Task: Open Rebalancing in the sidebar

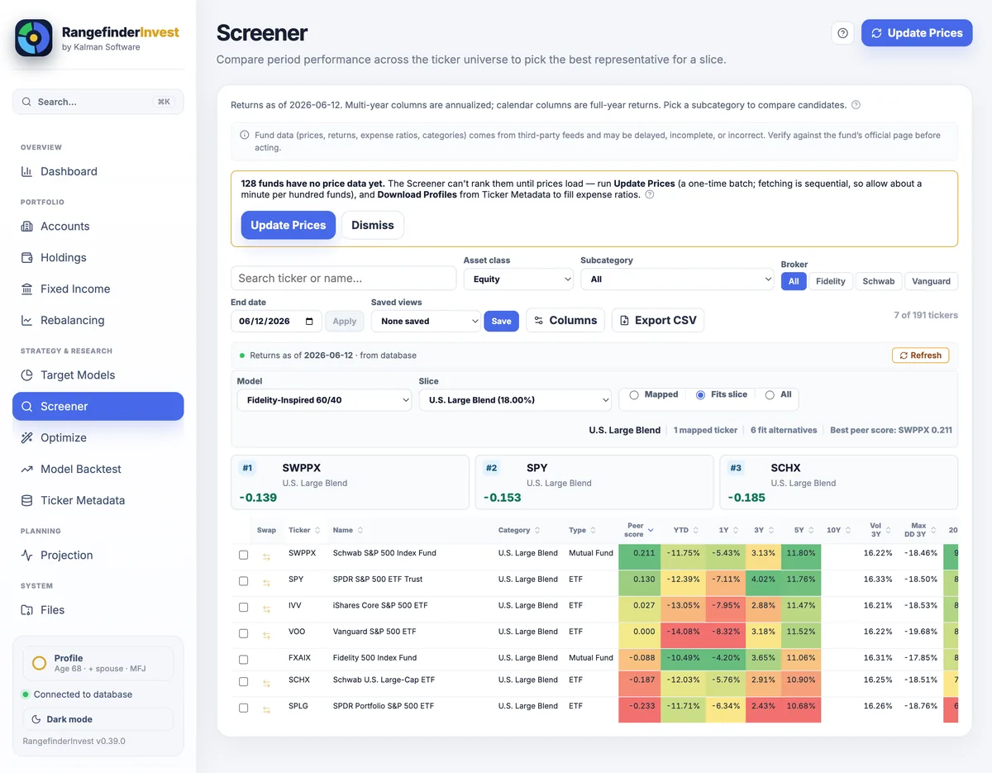Action: pyautogui.click(x=98, y=320)
